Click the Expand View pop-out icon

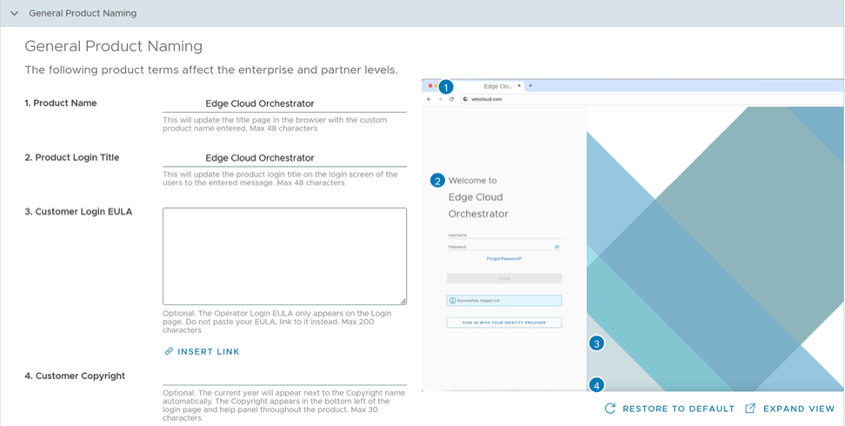click(750, 409)
